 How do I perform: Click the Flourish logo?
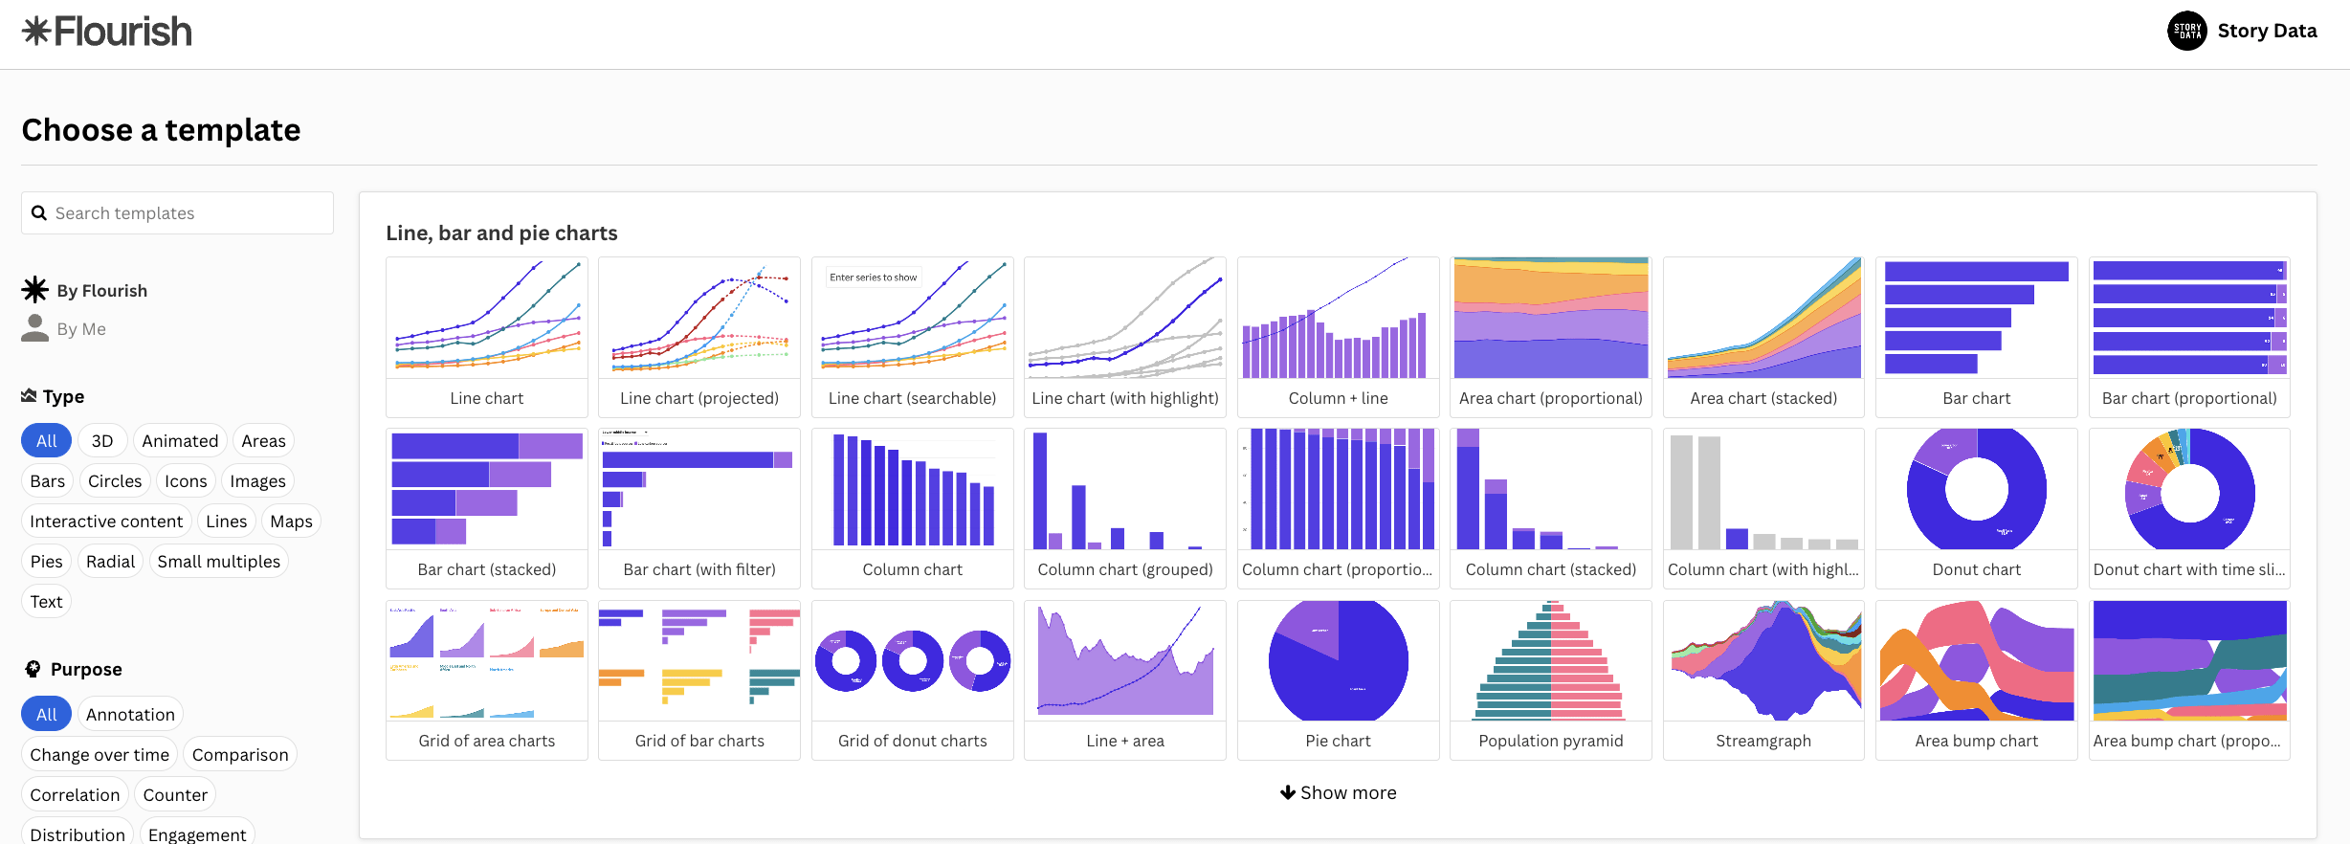(x=107, y=32)
